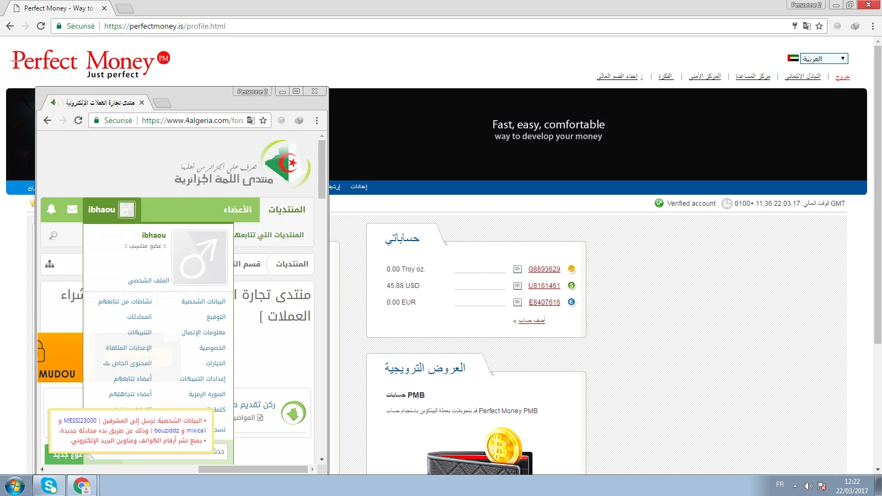Bookmark the 4algeria forum page with star

[x=263, y=120]
